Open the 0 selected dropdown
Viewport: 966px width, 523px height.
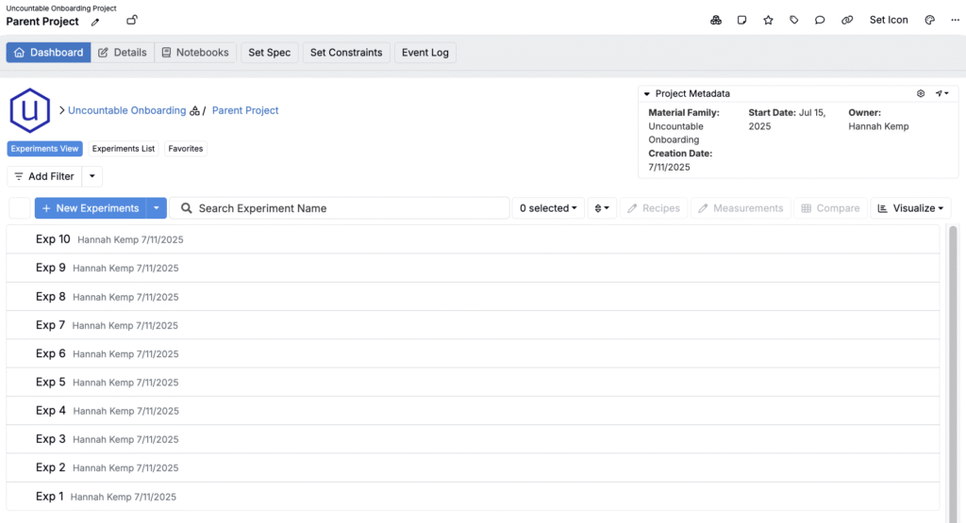[x=548, y=208]
